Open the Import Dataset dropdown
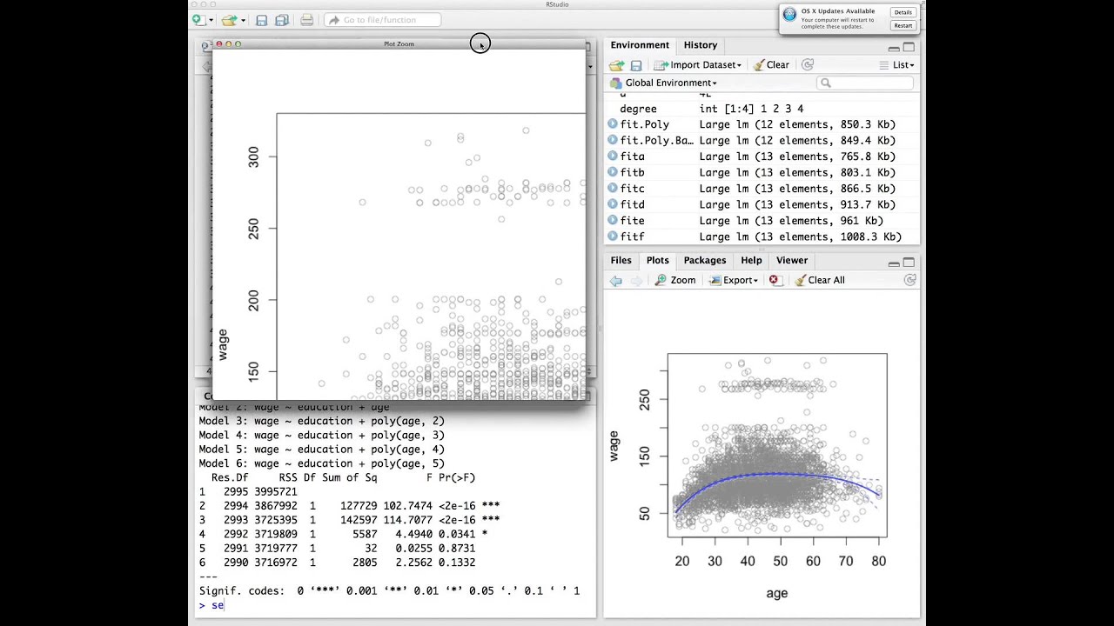 click(698, 65)
